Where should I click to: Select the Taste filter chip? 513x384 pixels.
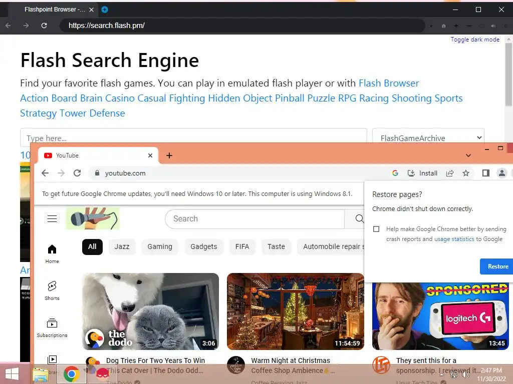[x=276, y=246]
